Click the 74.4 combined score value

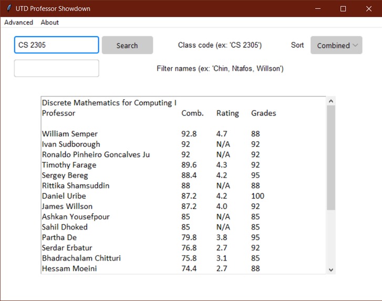[189, 268]
